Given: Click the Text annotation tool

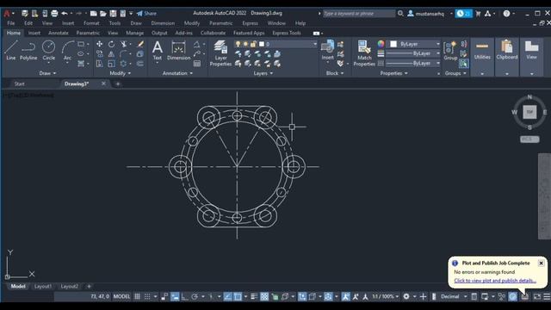Looking at the screenshot, I should pyautogui.click(x=157, y=50).
